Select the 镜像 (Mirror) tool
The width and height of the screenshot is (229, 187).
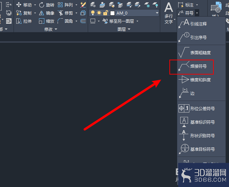(47, 13)
